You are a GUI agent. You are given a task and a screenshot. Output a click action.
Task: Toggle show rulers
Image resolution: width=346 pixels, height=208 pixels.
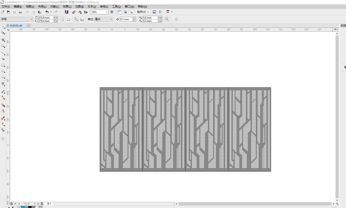(119, 12)
